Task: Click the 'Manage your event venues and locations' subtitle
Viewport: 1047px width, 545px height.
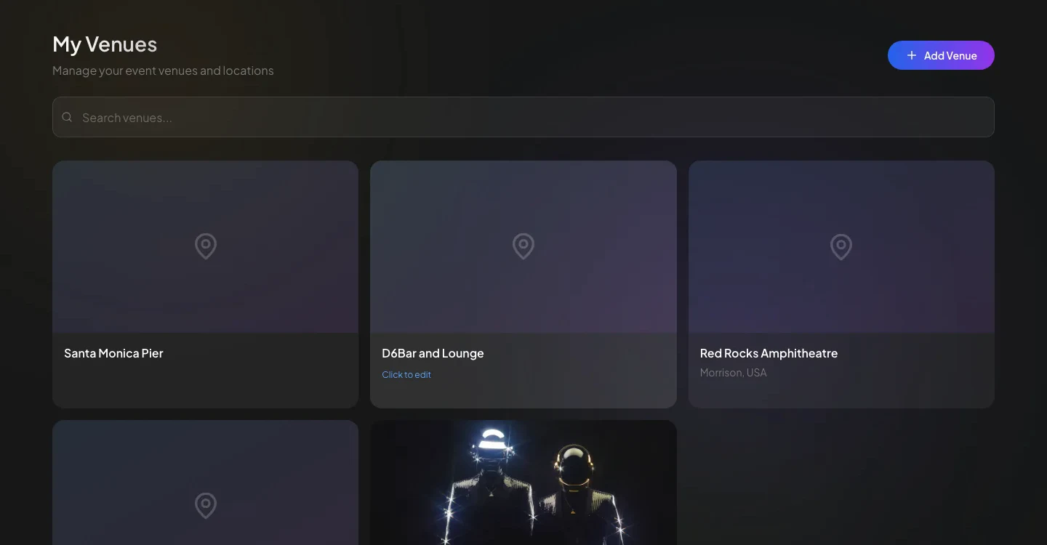Action: click(163, 70)
